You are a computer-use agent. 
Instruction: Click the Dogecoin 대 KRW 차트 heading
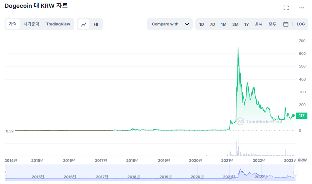coord(36,6)
